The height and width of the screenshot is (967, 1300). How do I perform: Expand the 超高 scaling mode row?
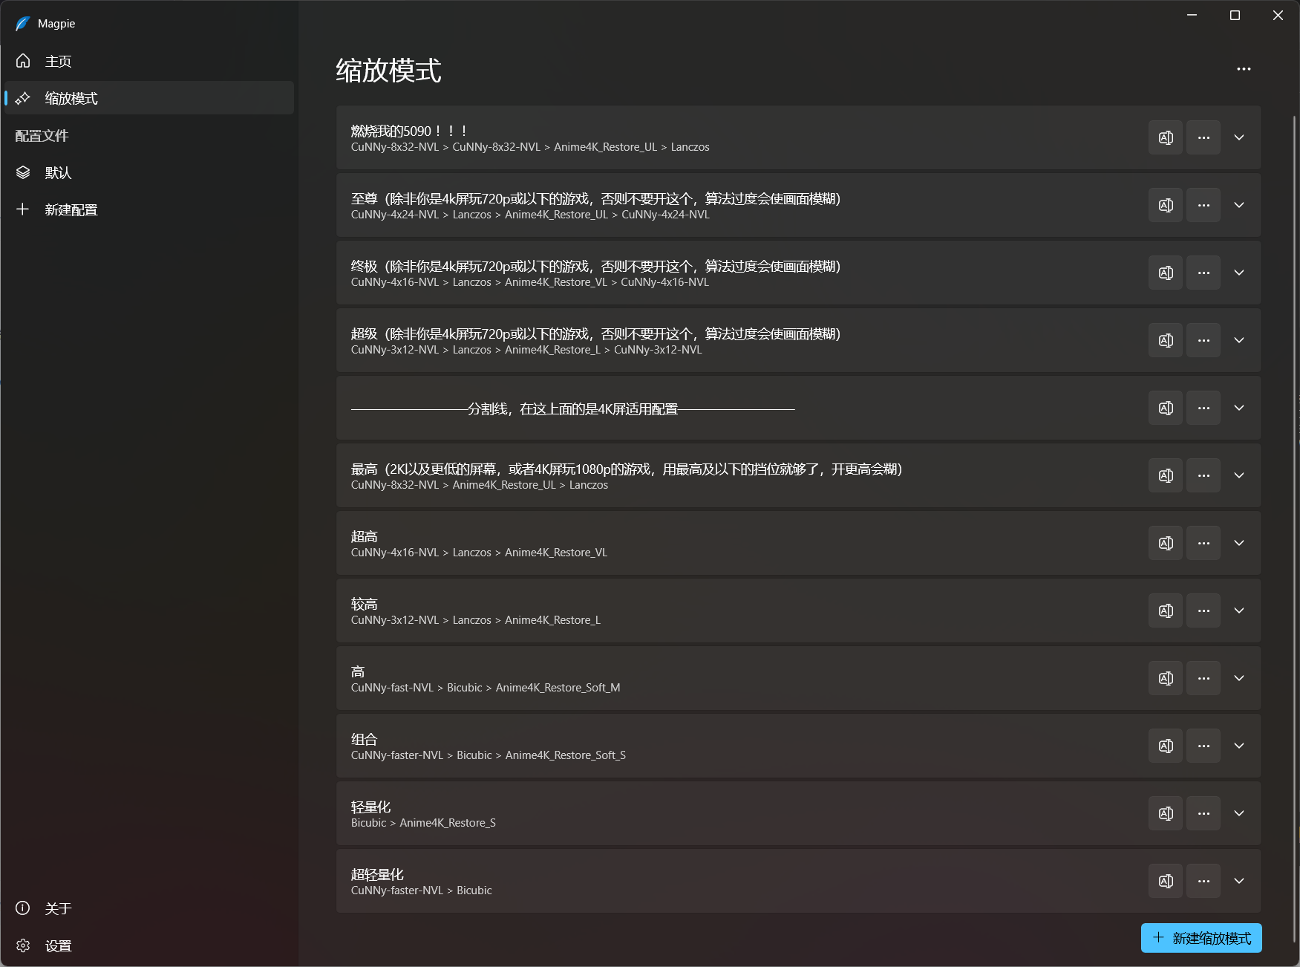coord(1239,543)
